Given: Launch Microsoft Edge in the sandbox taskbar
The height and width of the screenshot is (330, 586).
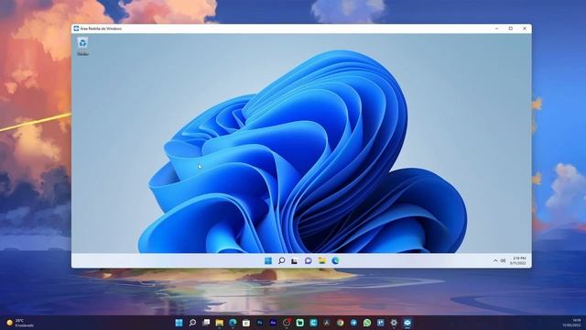Looking at the screenshot, I should pyautogui.click(x=335, y=260).
